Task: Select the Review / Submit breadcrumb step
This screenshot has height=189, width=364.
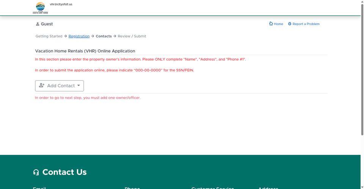Action: click(x=132, y=36)
